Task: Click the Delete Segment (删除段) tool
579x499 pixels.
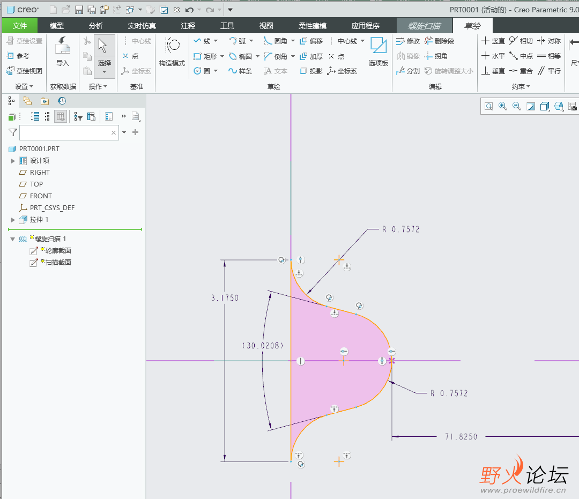Action: pos(440,41)
